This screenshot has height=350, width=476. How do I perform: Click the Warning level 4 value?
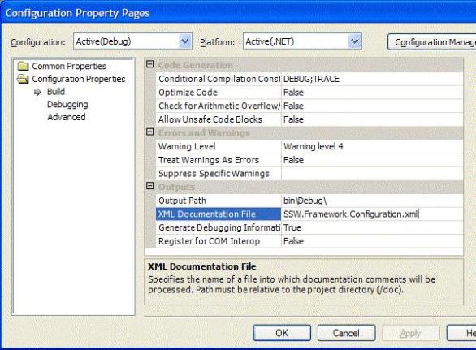[372, 146]
